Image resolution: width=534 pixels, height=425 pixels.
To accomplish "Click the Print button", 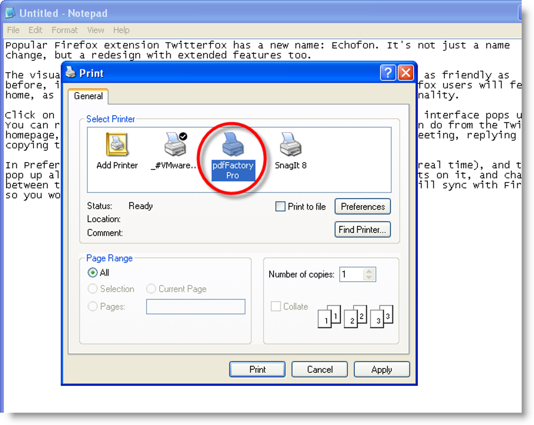I will [x=257, y=369].
